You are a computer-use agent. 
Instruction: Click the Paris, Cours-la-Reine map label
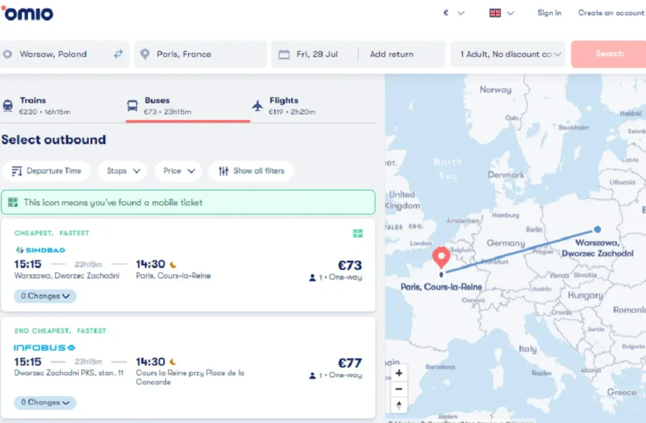pyautogui.click(x=441, y=287)
